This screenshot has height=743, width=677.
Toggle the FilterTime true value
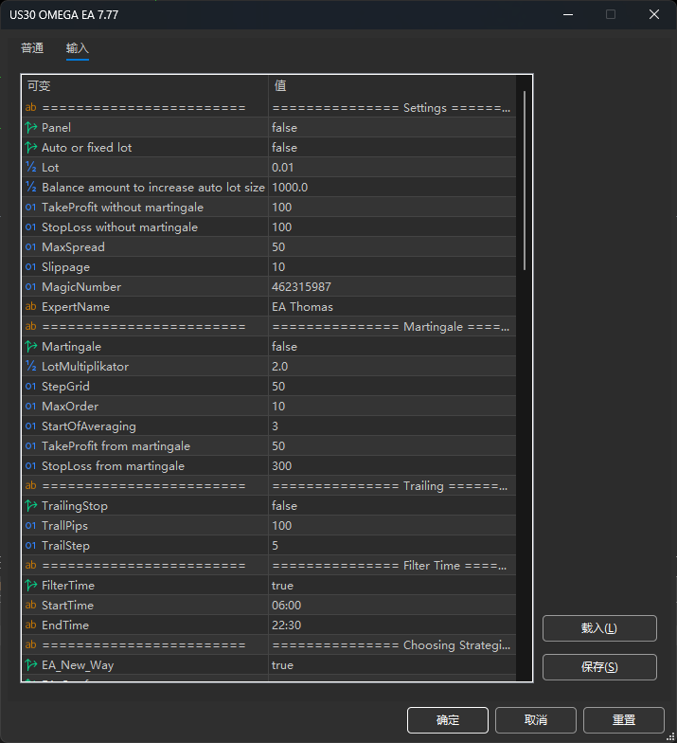point(391,586)
